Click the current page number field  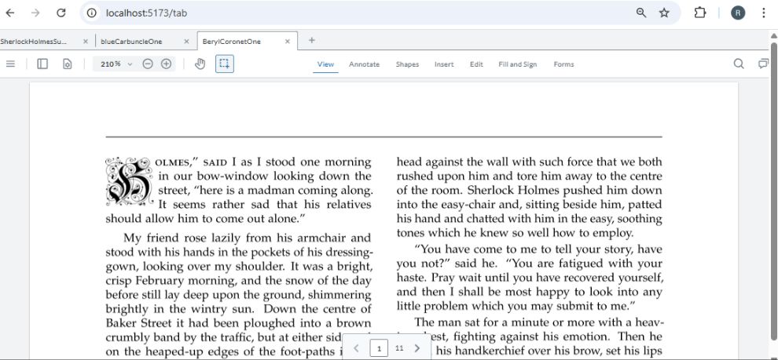tap(379, 348)
